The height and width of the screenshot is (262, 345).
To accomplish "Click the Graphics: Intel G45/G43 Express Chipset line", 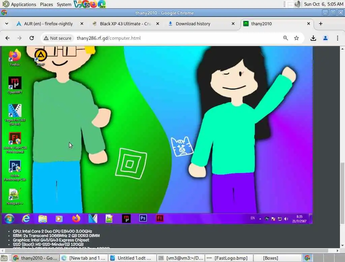I will [x=51, y=240].
